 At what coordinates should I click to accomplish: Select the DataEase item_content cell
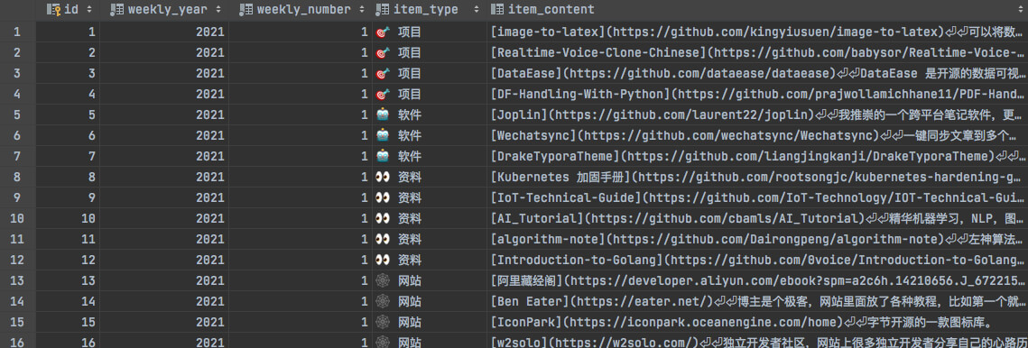(x=758, y=73)
